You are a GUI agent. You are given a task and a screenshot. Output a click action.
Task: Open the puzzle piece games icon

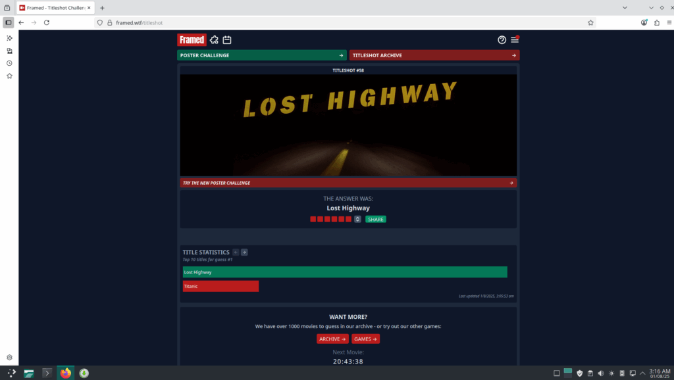(214, 40)
